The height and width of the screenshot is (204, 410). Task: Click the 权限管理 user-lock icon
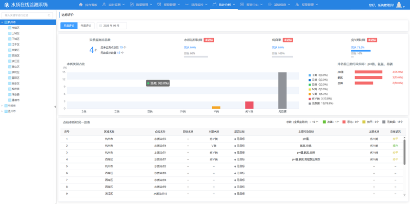(x=297, y=5)
